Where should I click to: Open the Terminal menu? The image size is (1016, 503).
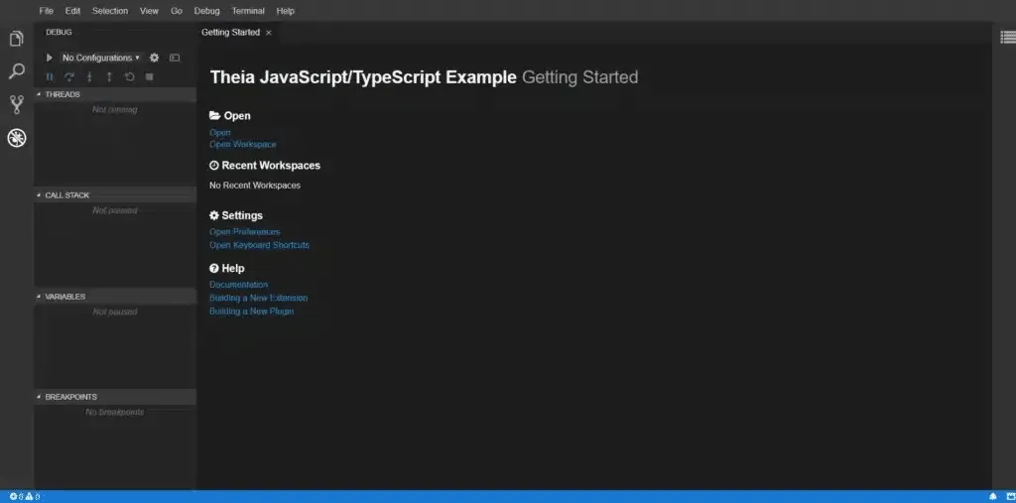click(x=247, y=11)
